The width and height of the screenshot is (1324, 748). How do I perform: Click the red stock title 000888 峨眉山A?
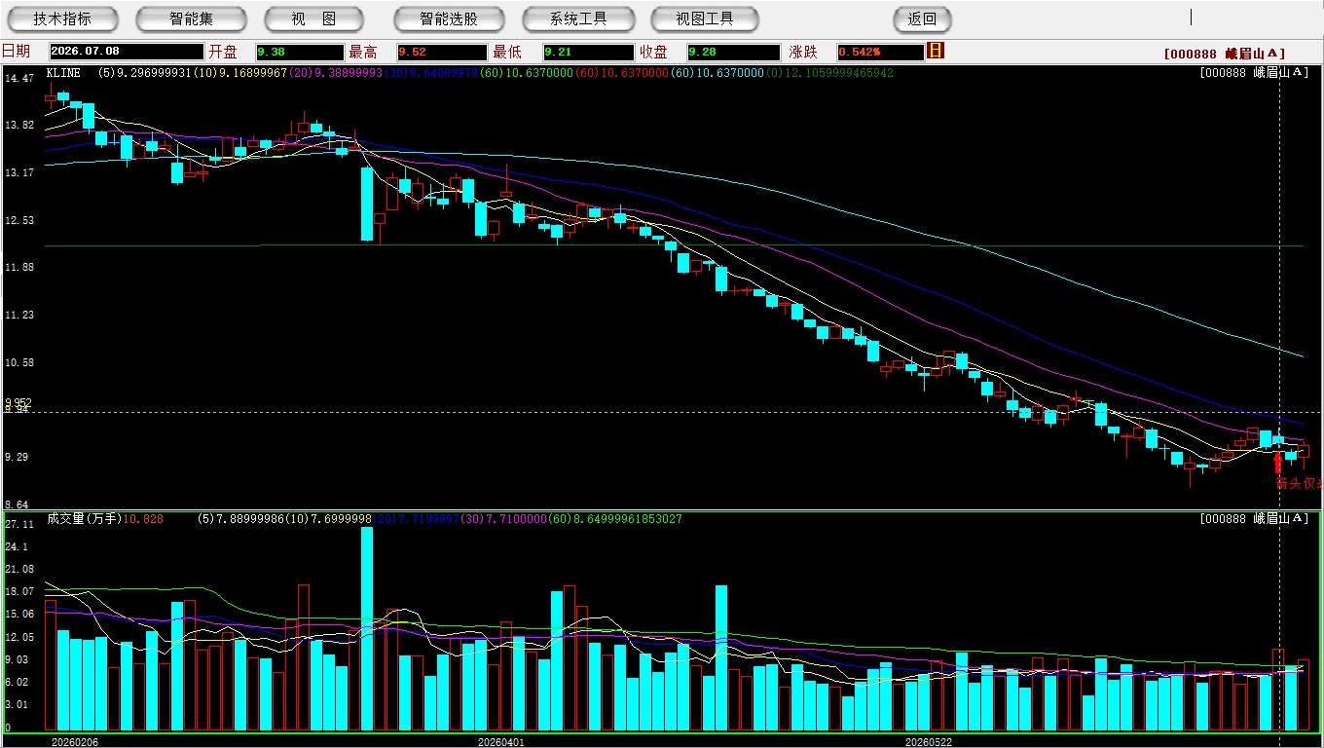(x=1225, y=55)
